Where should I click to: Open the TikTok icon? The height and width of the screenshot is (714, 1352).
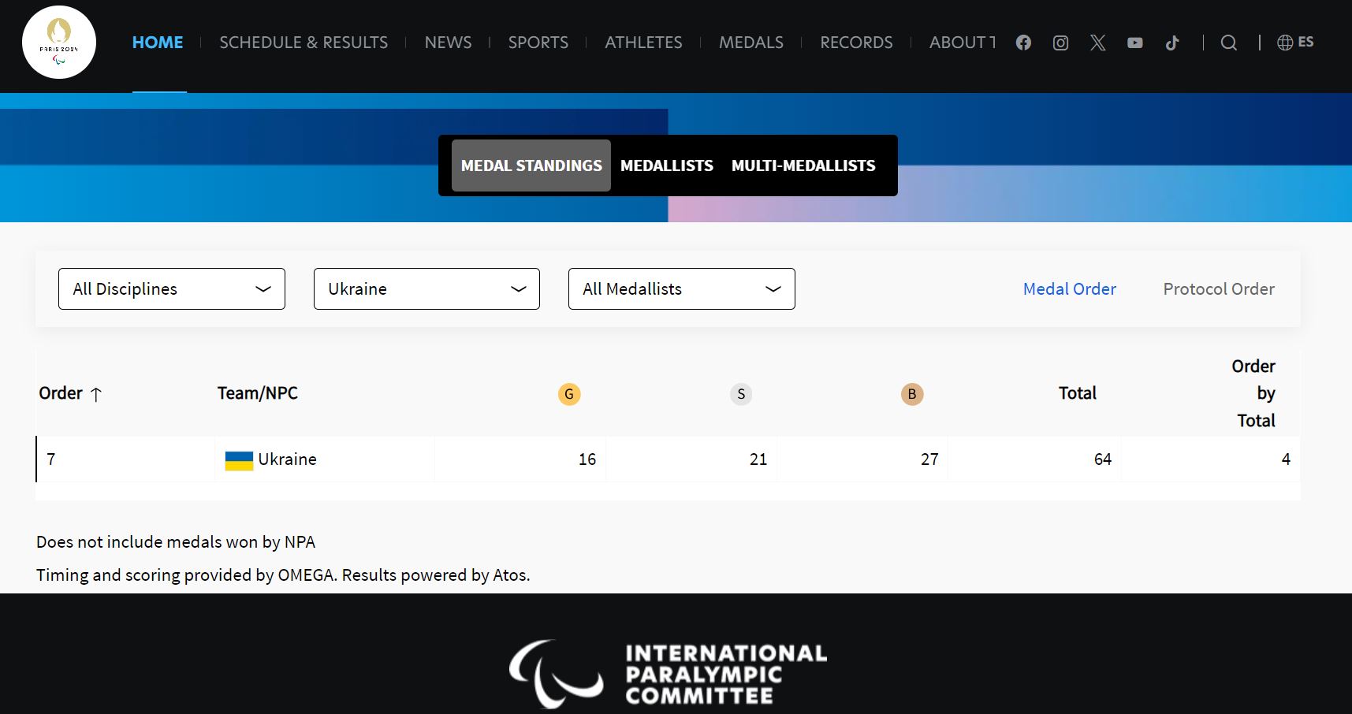[x=1172, y=43]
